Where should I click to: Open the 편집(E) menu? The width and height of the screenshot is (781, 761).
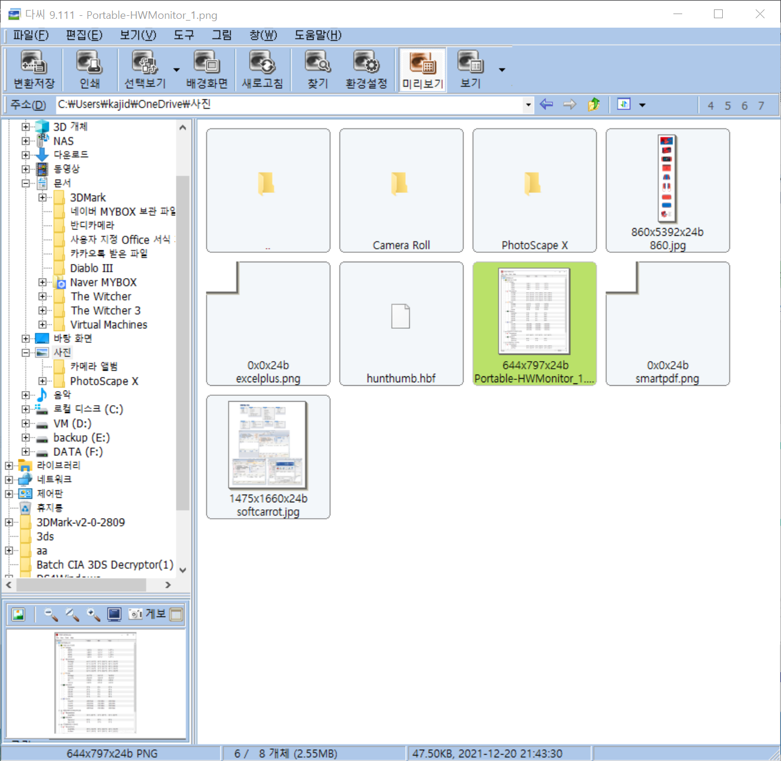[84, 35]
